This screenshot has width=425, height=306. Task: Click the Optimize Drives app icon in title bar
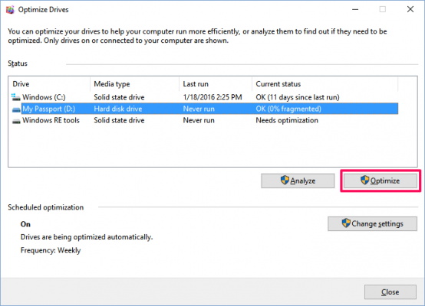10,10
